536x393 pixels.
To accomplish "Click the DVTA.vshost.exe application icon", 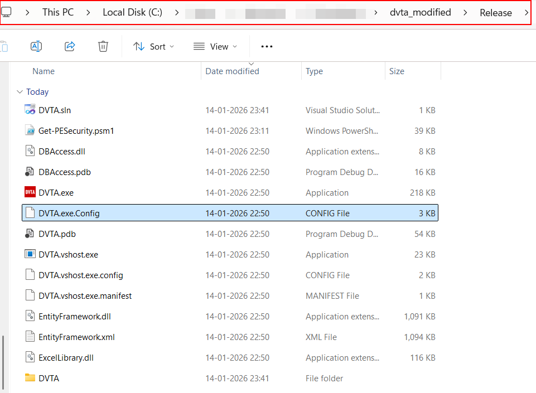I will point(30,254).
